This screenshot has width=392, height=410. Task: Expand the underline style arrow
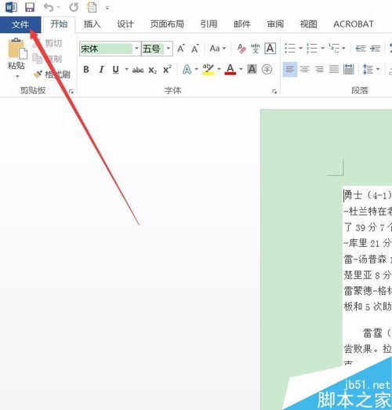point(126,69)
